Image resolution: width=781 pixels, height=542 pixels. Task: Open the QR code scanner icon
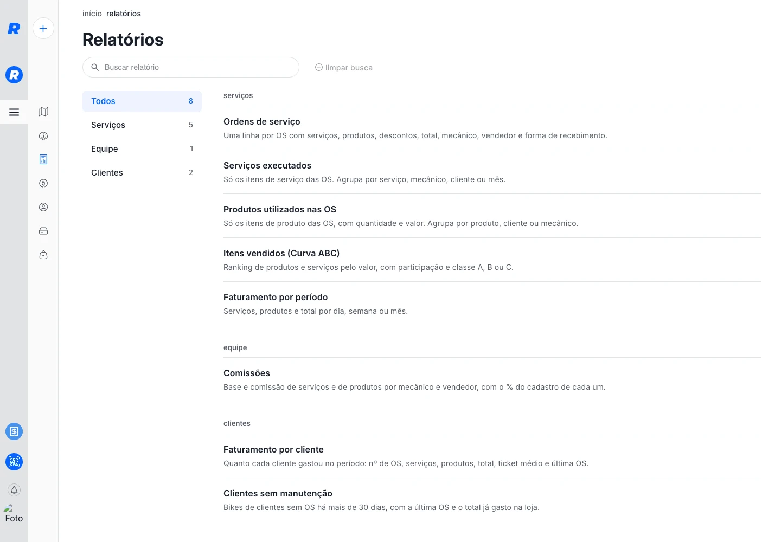point(14,462)
